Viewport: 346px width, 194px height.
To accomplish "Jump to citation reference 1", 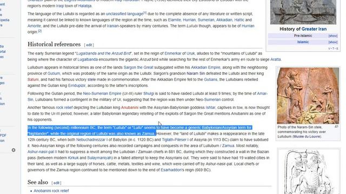I will [145, 13].
